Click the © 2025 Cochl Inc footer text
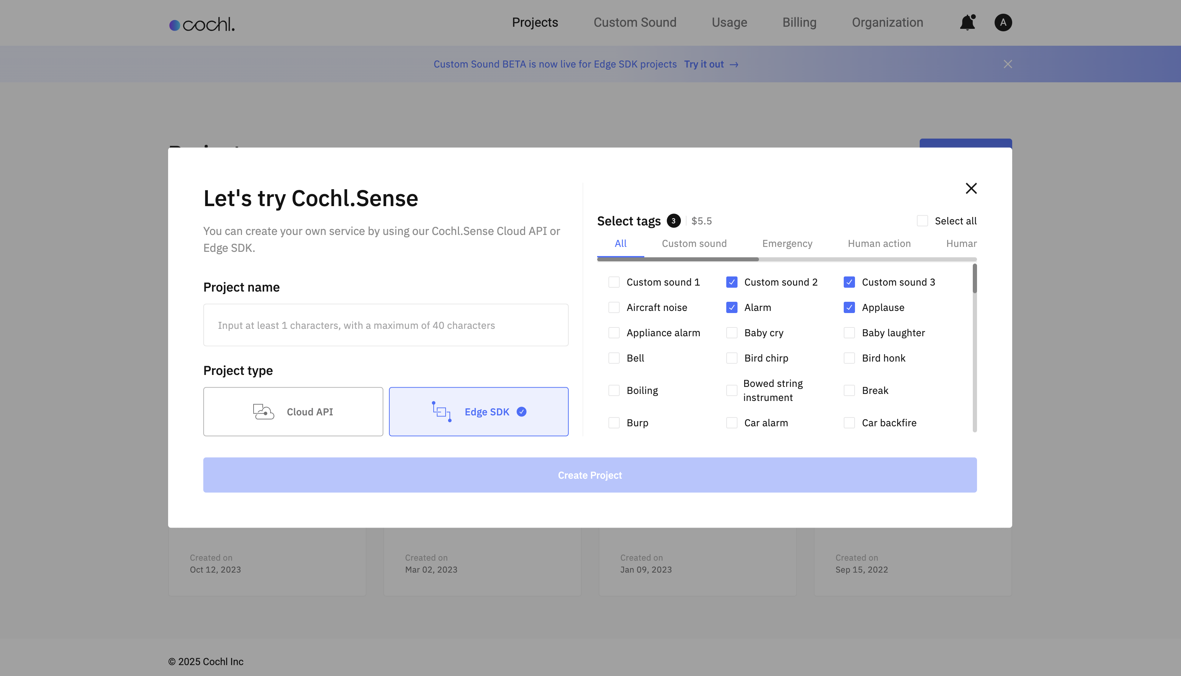This screenshot has height=676, width=1181. (x=206, y=662)
